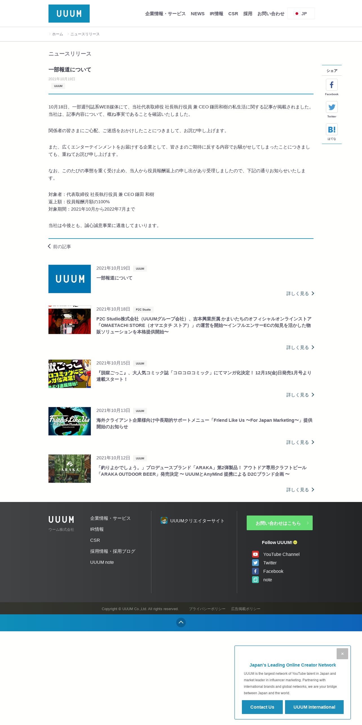This screenshot has height=725, width=362.
Task: Open the ARAKA OUTDOOR BEER article title
Action: pyautogui.click(x=202, y=471)
